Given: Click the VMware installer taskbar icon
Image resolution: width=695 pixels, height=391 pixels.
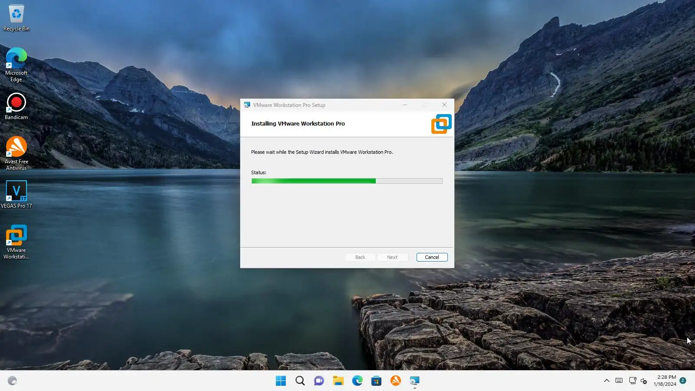Looking at the screenshot, I should click(x=415, y=381).
